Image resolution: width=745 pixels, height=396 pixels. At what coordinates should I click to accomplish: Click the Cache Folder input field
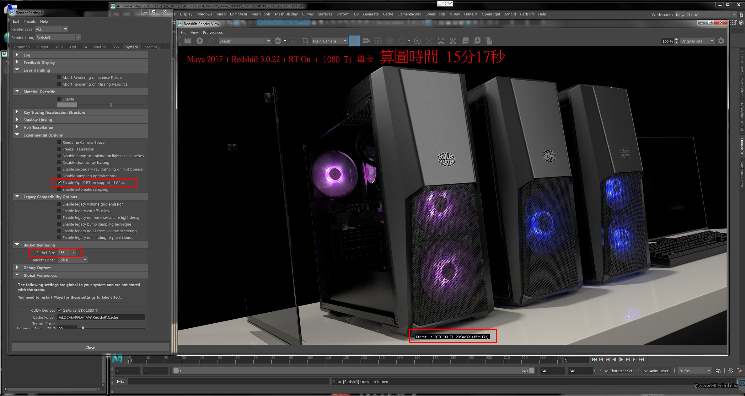pos(101,317)
